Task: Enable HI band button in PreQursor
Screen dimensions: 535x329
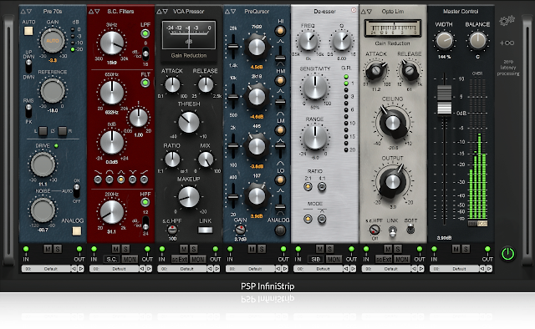Action: click(281, 31)
